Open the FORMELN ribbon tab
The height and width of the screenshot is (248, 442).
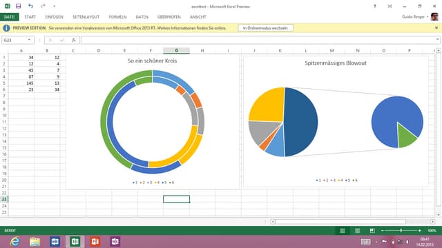point(117,17)
